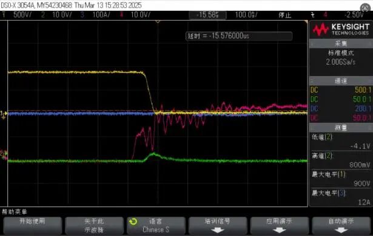The image size is (373, 236).
Task: Open the 通道 panel header
Action: tap(341, 81)
